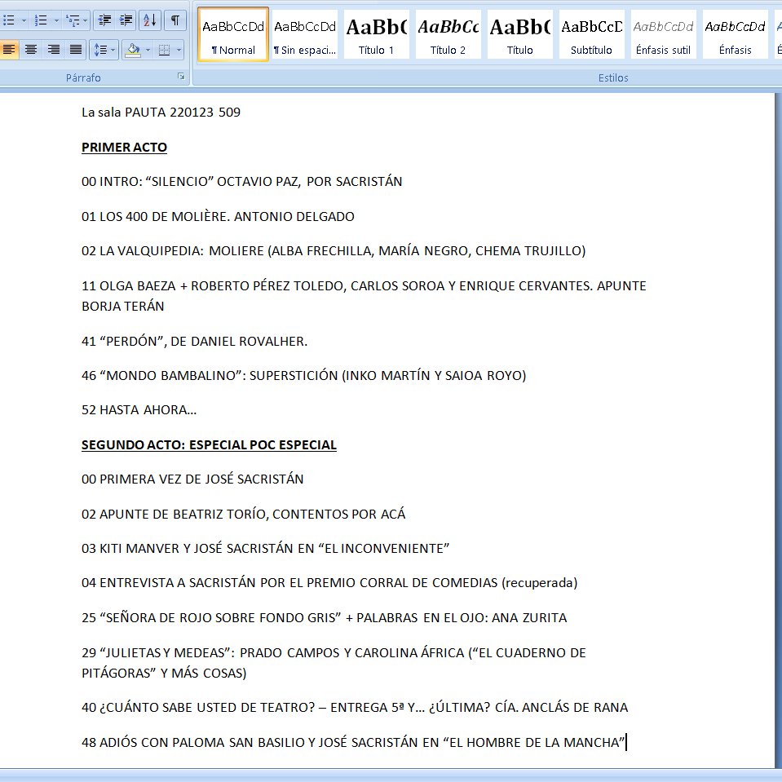This screenshot has width=782, height=782.
Task: Expand multilevel list dropdown arrow
Action: [86, 20]
